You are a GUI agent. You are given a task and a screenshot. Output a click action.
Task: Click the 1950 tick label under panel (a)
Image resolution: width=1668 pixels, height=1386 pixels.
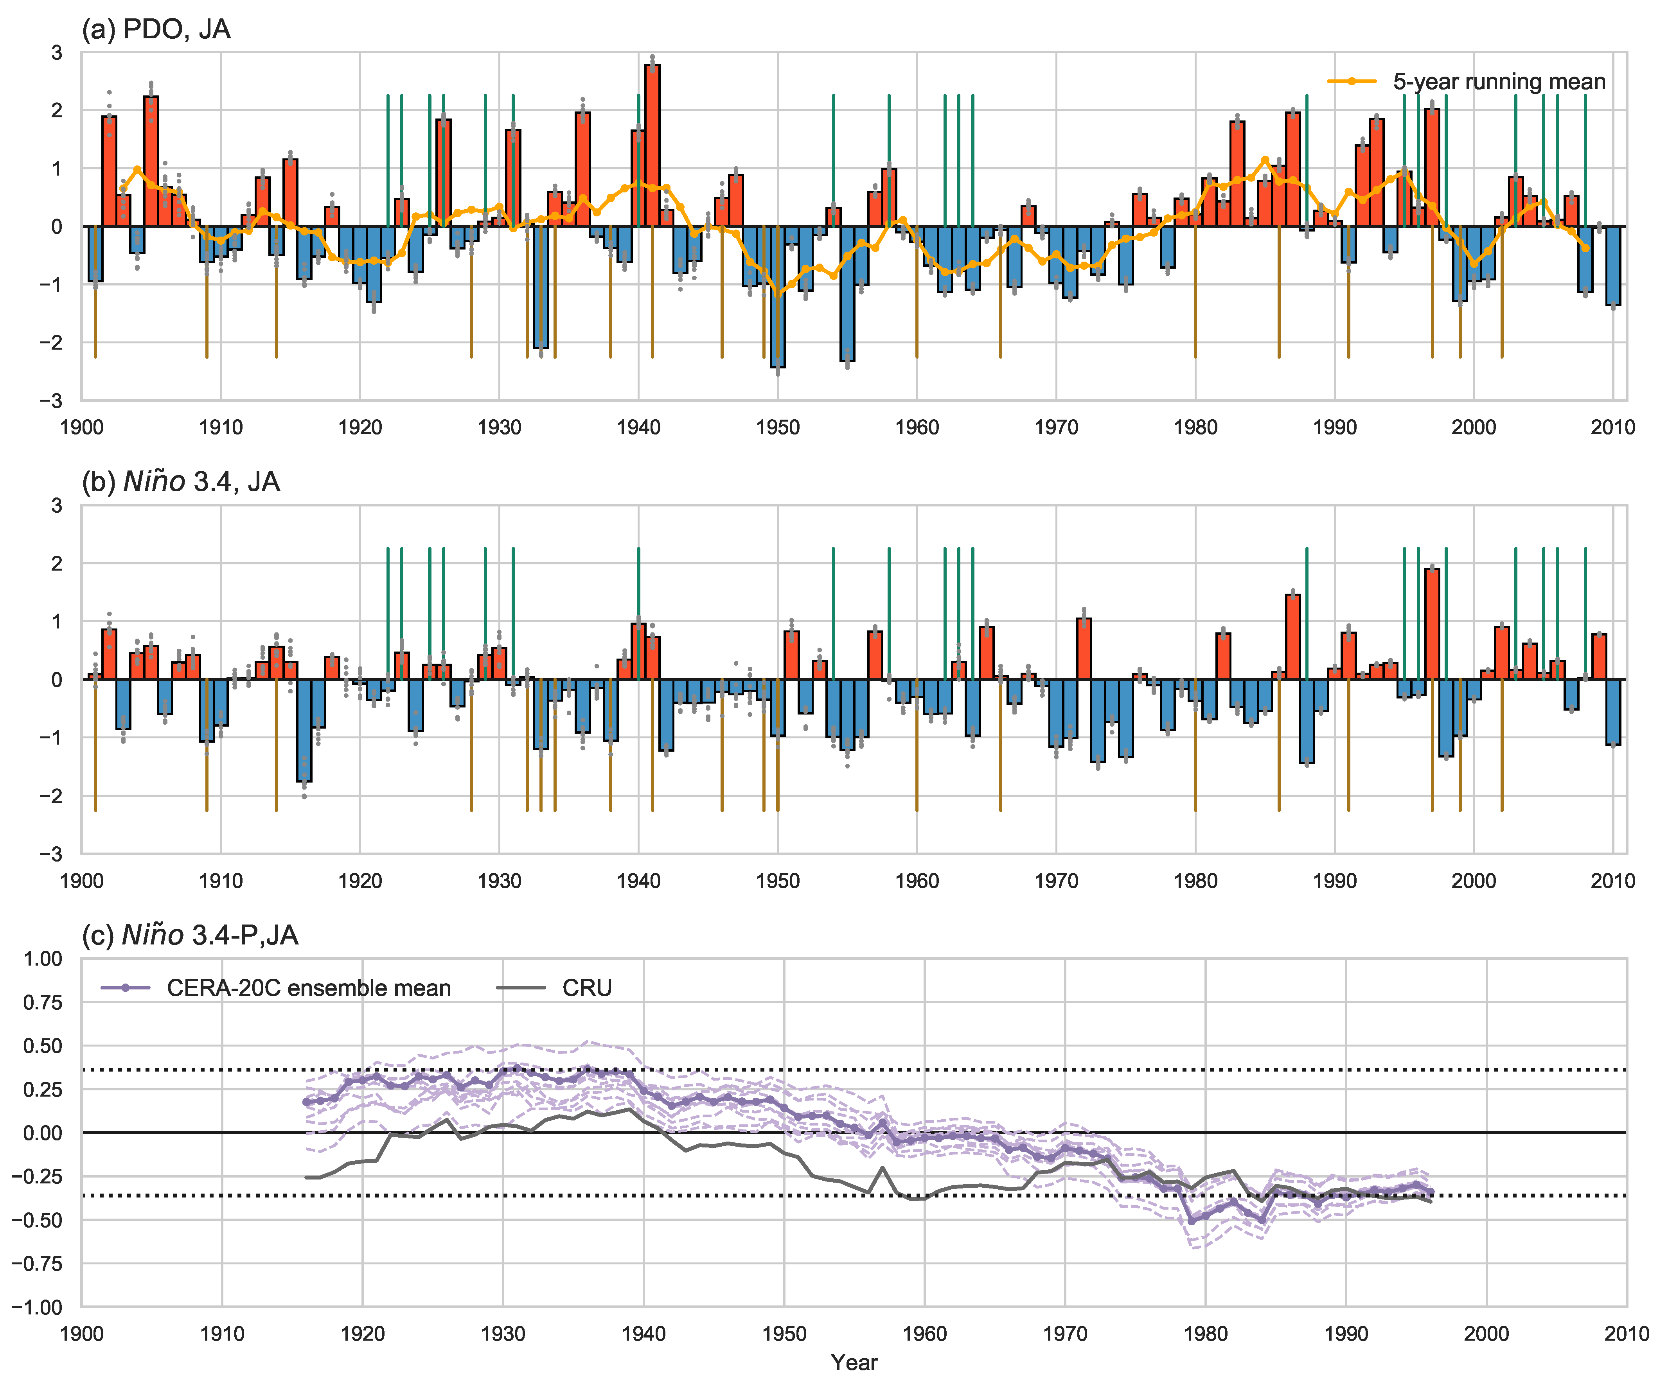coord(778,427)
